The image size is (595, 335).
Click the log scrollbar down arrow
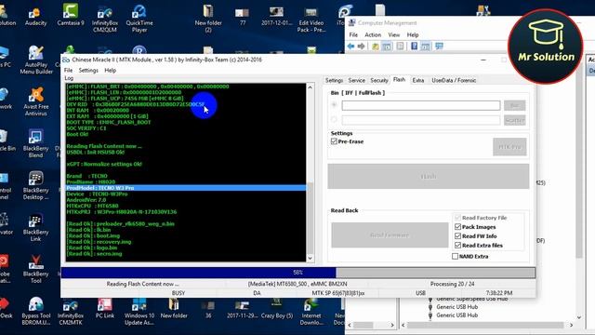pyautogui.click(x=310, y=259)
